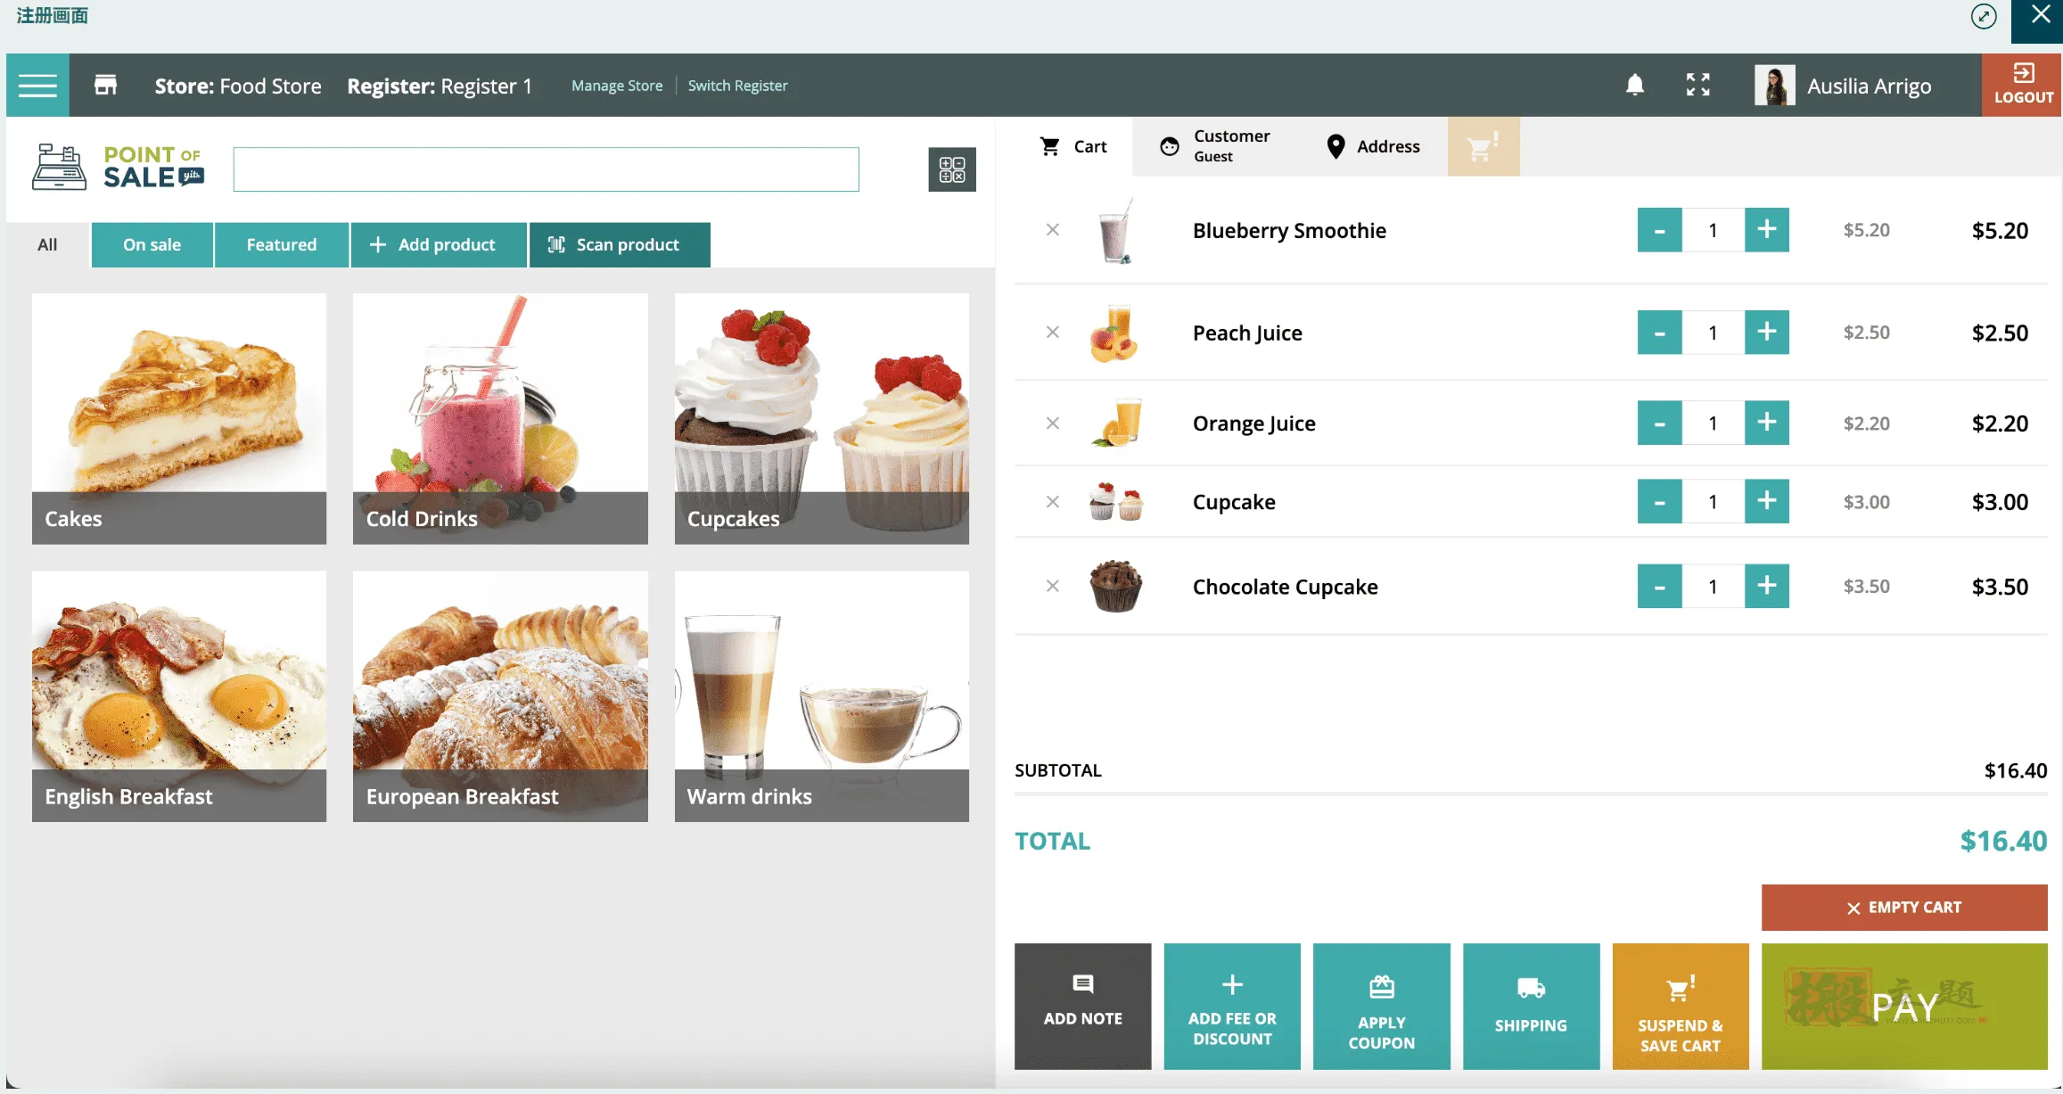Click Chocolate Cupcake quantity field
Viewport: 2063px width, 1094px height.
(x=1713, y=586)
